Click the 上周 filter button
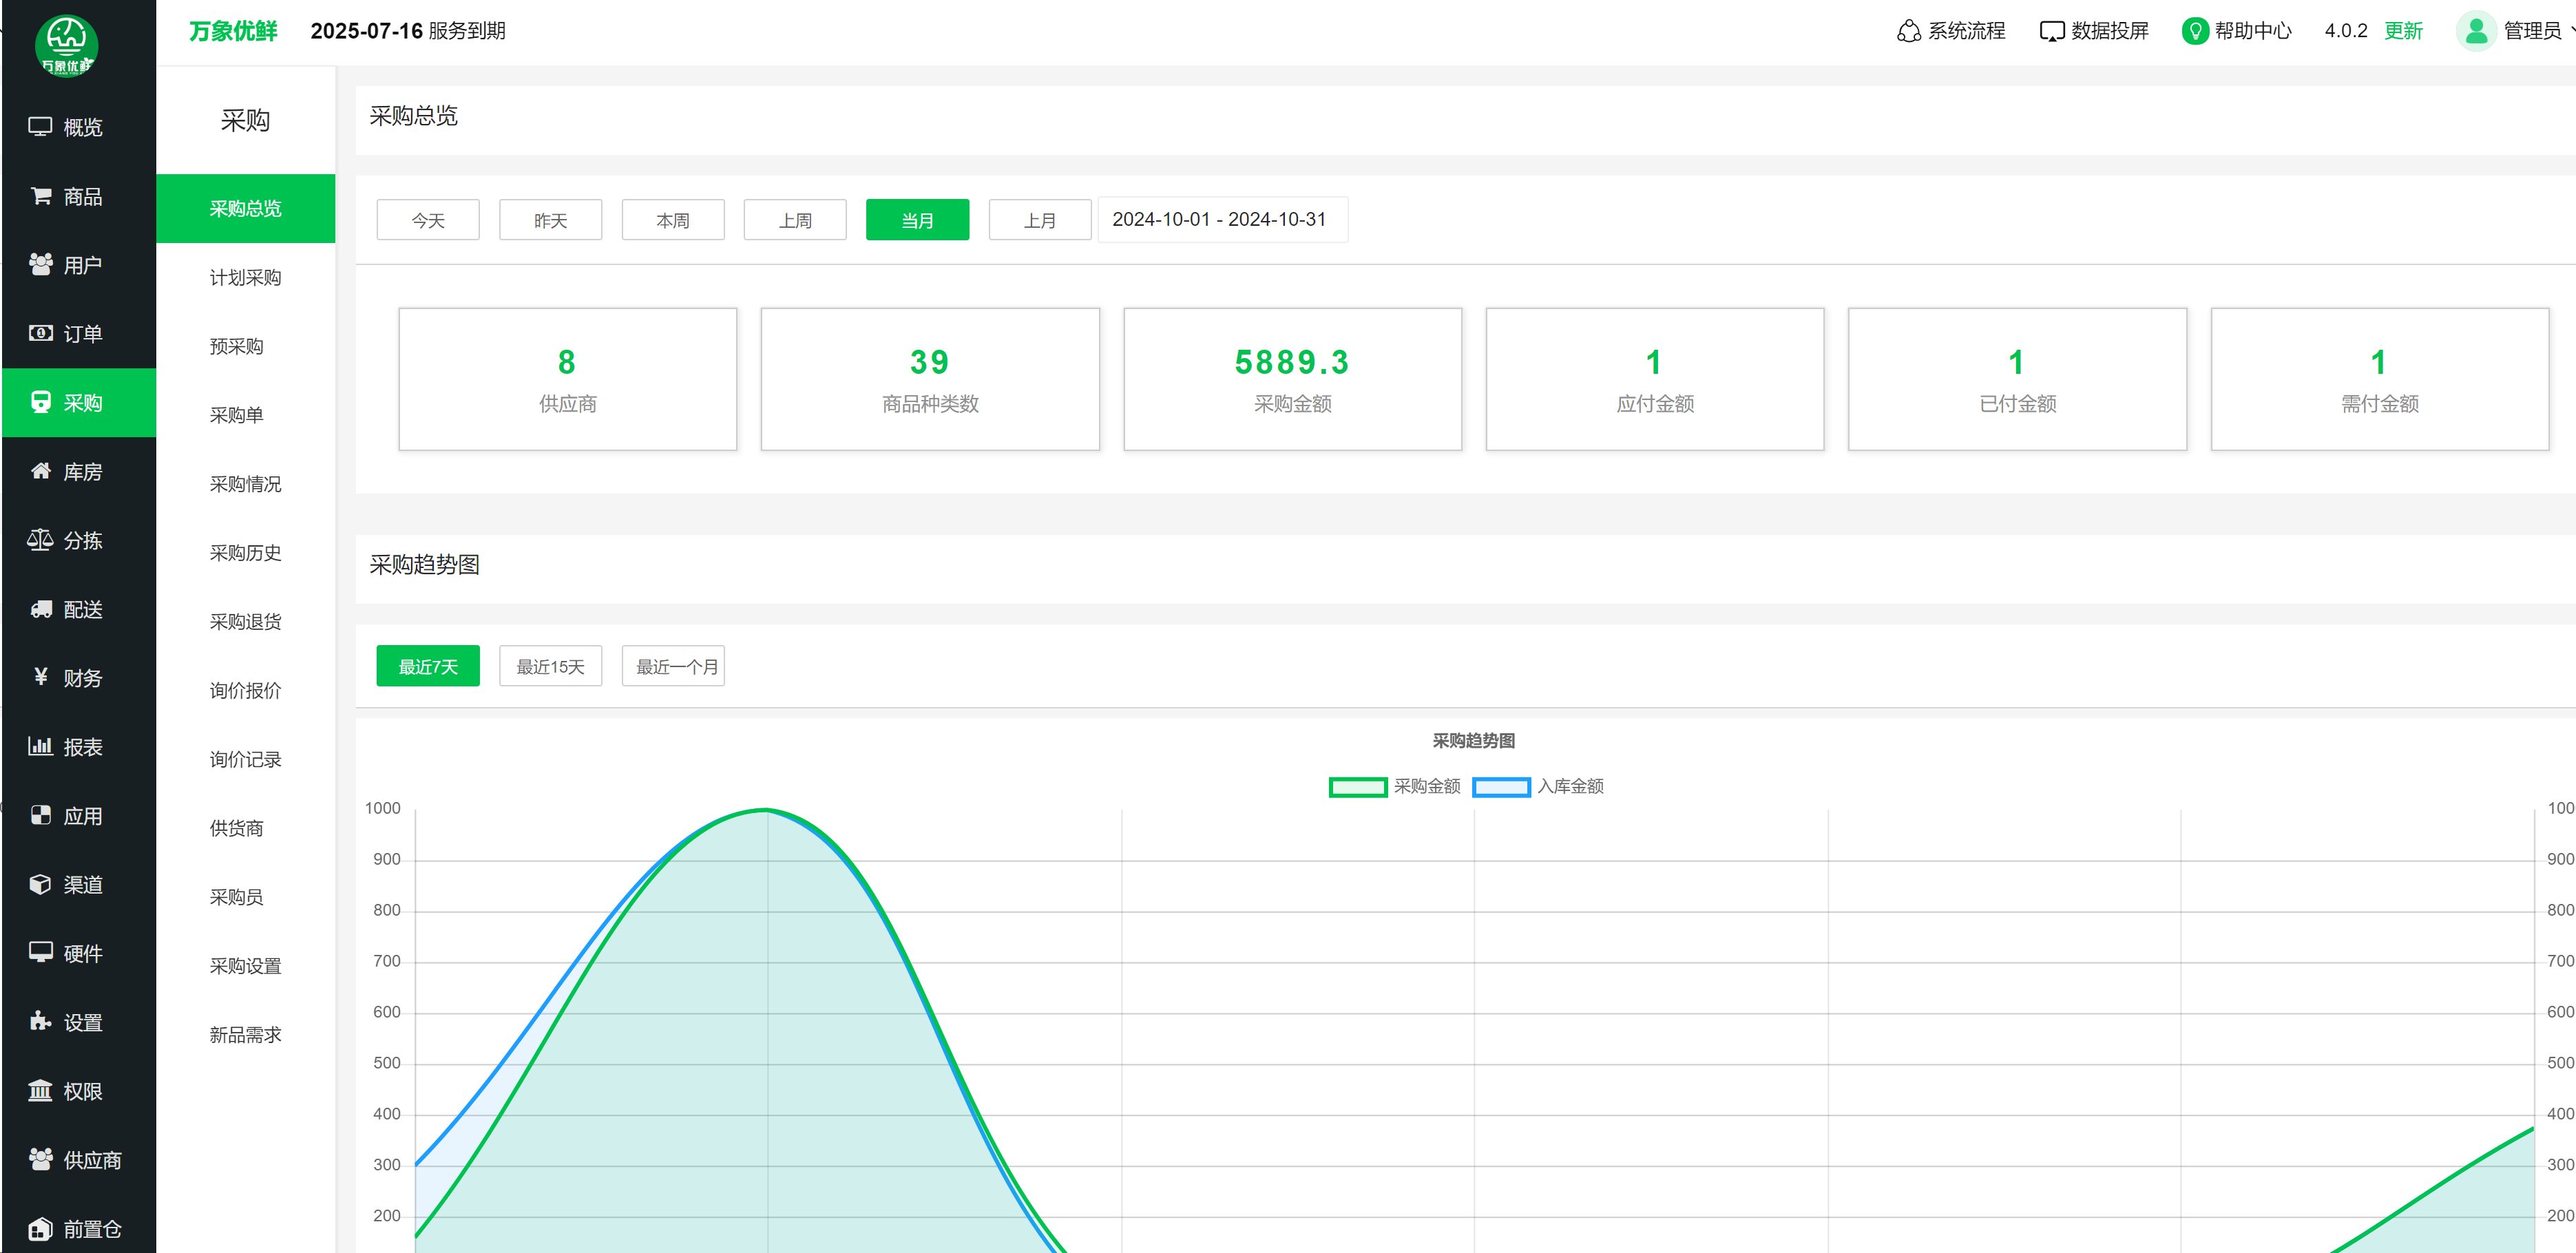 coord(795,220)
